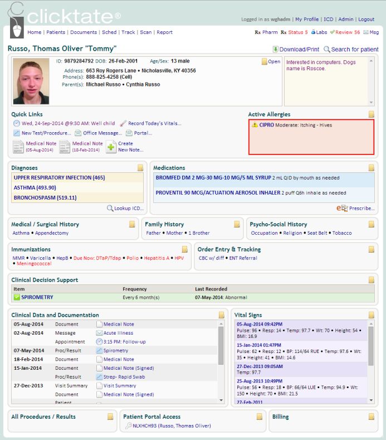Click the patient notes text area
The width and height of the screenshot is (386, 440).
(326, 81)
